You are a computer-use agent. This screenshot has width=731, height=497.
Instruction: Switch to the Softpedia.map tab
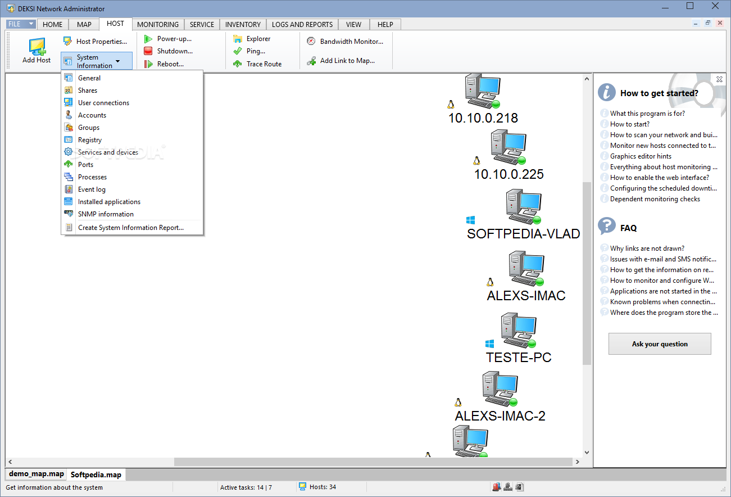96,475
